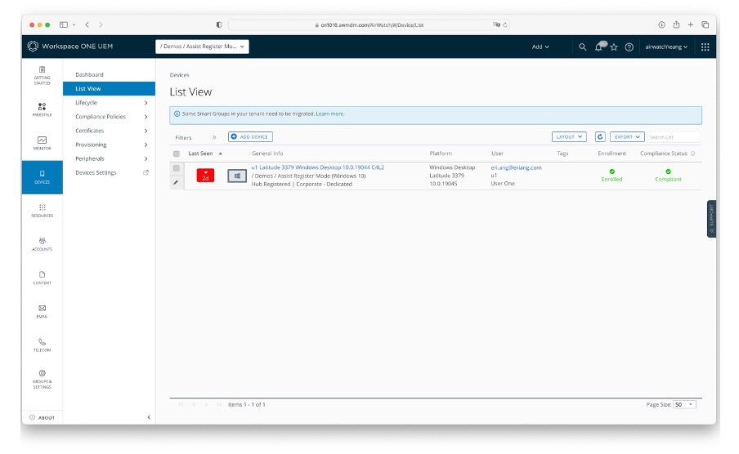Image resolution: width=739 pixels, height=454 pixels.
Task: Check the u1 Latitude 3379 device row checkbox
Action: click(177, 168)
